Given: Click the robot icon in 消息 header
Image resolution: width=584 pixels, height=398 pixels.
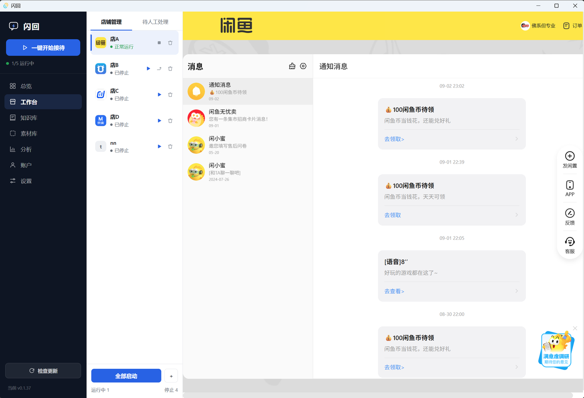Looking at the screenshot, I should tap(292, 66).
